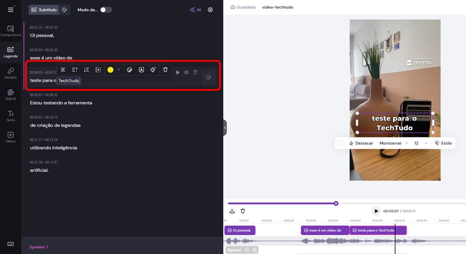Open the AI tools button
466x254 pixels.
195,10
